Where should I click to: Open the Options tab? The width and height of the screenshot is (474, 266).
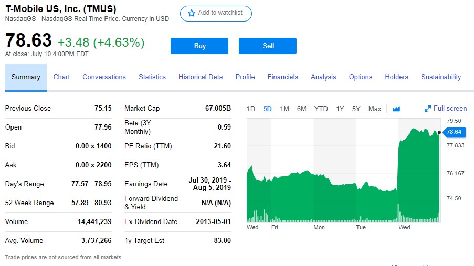click(361, 77)
